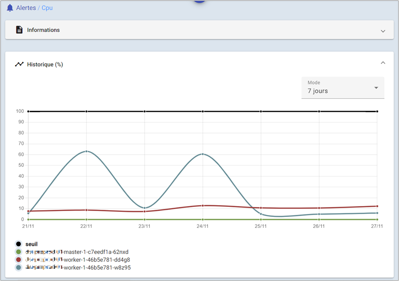This screenshot has width=399, height=281.
Task: Click the Informations panel title
Action: pos(43,30)
